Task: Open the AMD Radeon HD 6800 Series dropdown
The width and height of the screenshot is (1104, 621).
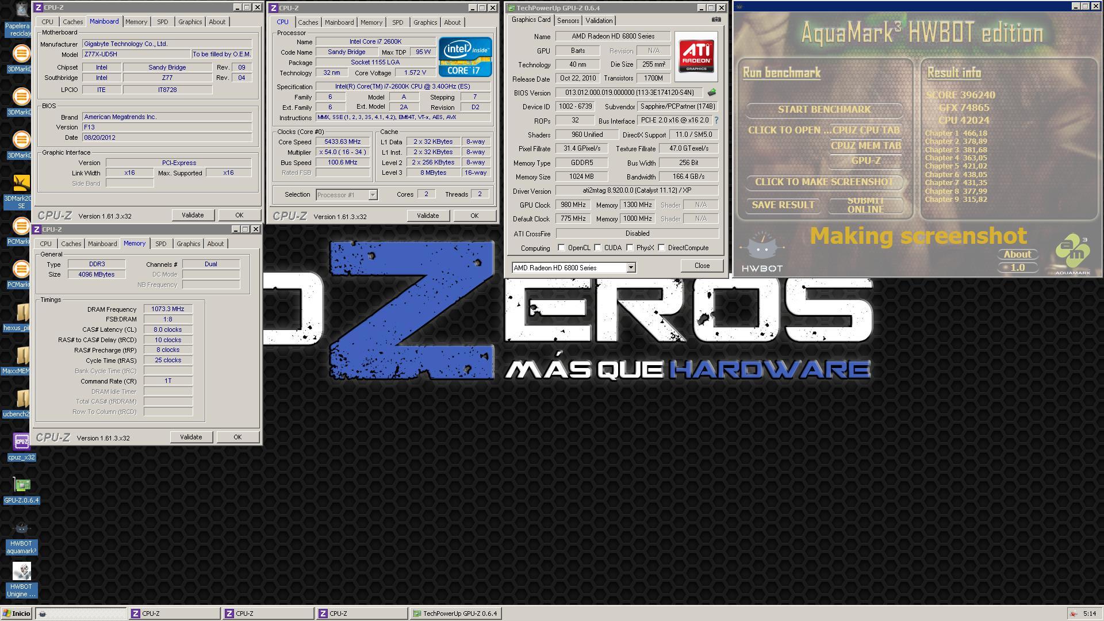Action: [x=631, y=268]
